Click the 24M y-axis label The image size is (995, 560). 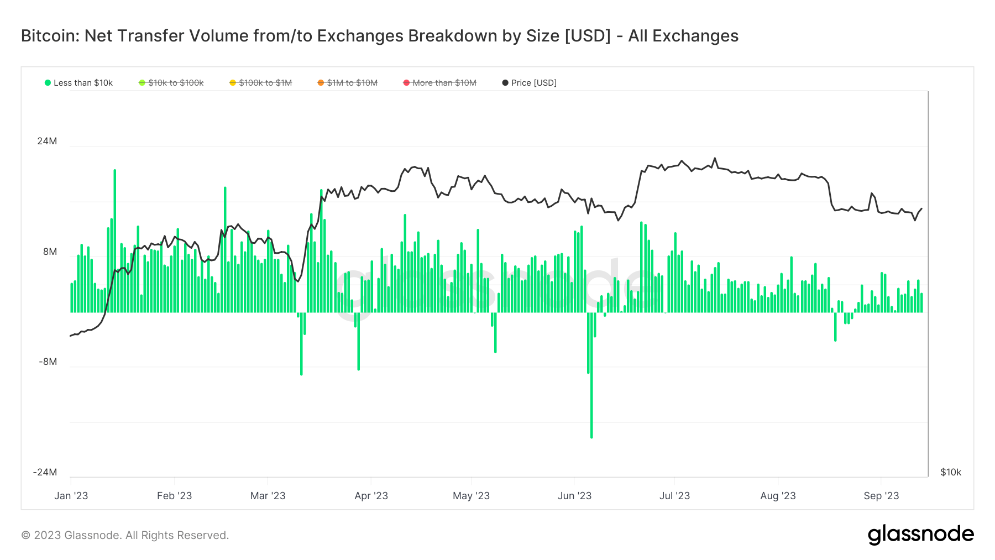(47, 141)
